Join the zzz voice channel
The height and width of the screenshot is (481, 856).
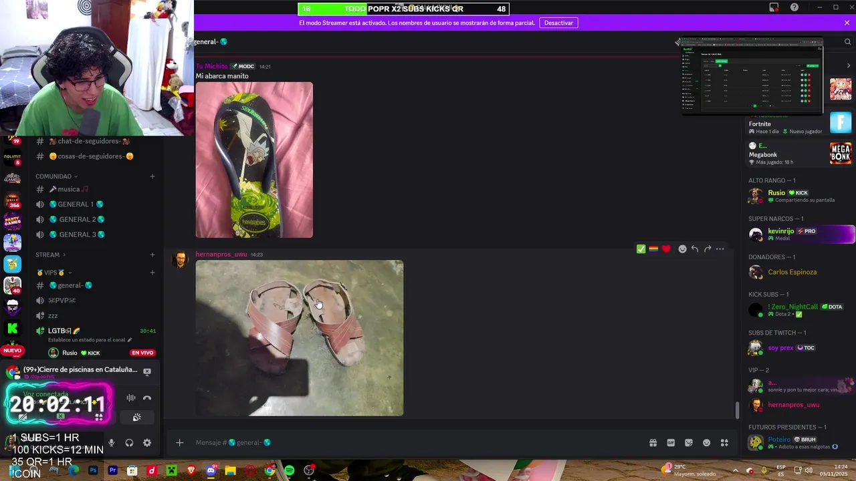[96, 315]
